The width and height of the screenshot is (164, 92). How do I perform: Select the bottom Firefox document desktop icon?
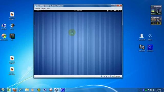tap(12, 71)
